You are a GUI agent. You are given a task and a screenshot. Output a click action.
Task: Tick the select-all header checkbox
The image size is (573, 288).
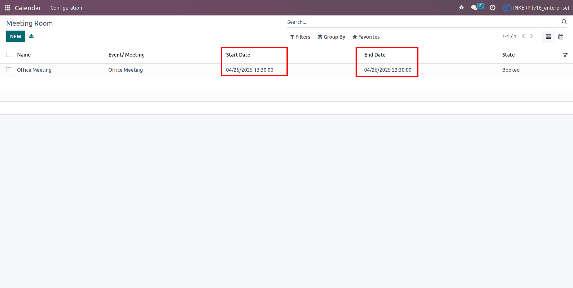click(x=9, y=54)
